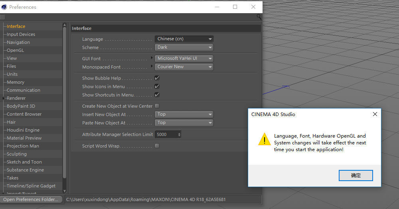Open Insert New Object At dropdown
Image resolution: width=399 pixels, height=209 pixels.
tap(184, 114)
